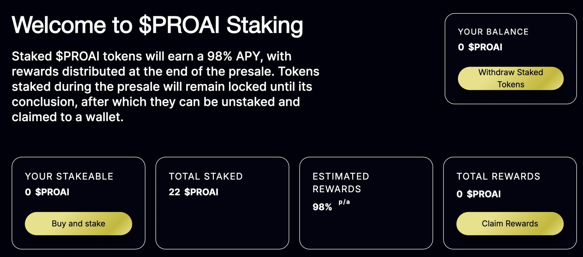Claim rewards with the Claim Rewards button
Image resolution: width=583 pixels, height=257 pixels.
pyautogui.click(x=510, y=224)
